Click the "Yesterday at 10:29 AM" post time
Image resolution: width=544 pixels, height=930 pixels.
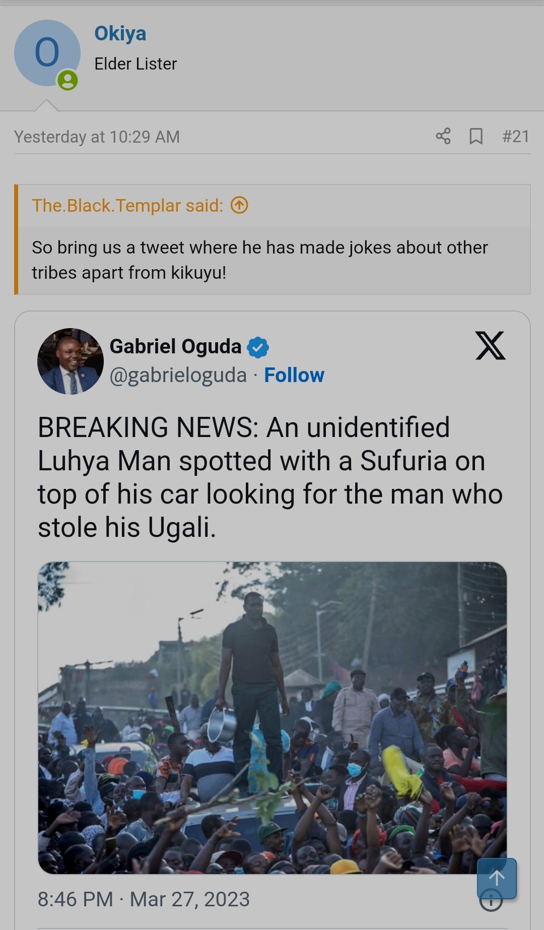(97, 137)
